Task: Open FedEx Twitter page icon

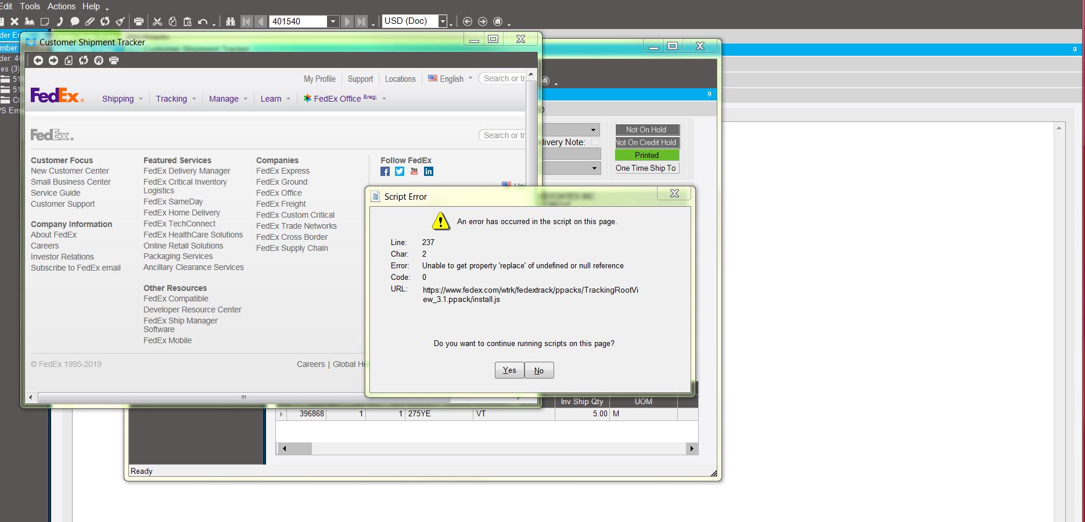Action: [x=400, y=171]
